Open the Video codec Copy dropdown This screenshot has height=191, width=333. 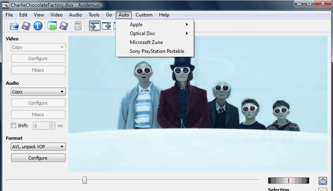[38, 47]
